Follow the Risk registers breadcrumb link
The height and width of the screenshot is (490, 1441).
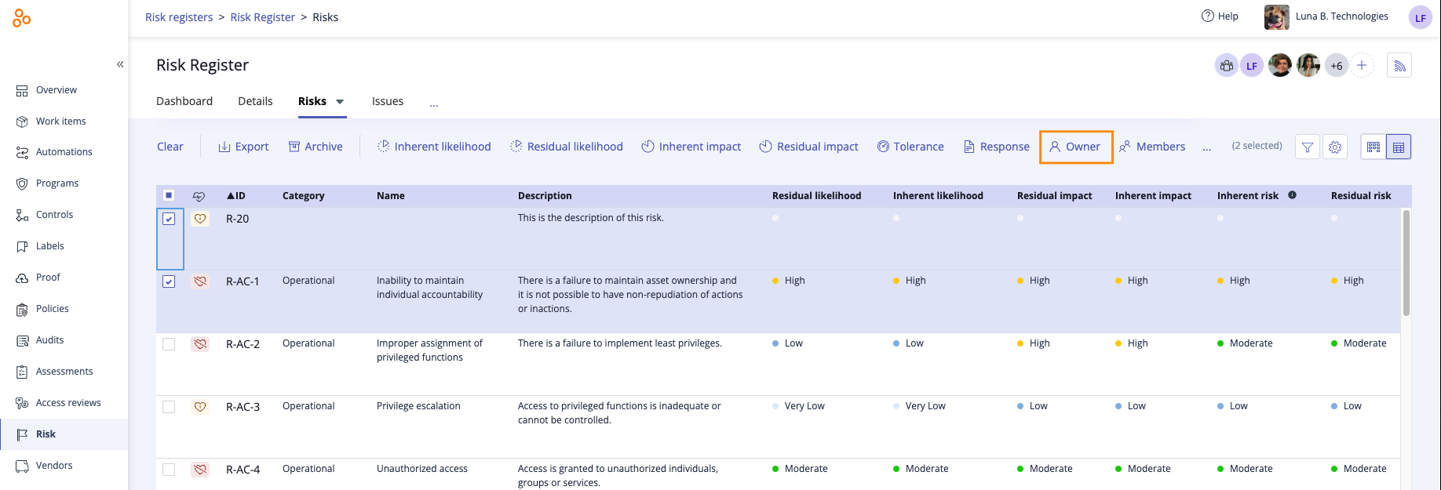click(x=179, y=17)
